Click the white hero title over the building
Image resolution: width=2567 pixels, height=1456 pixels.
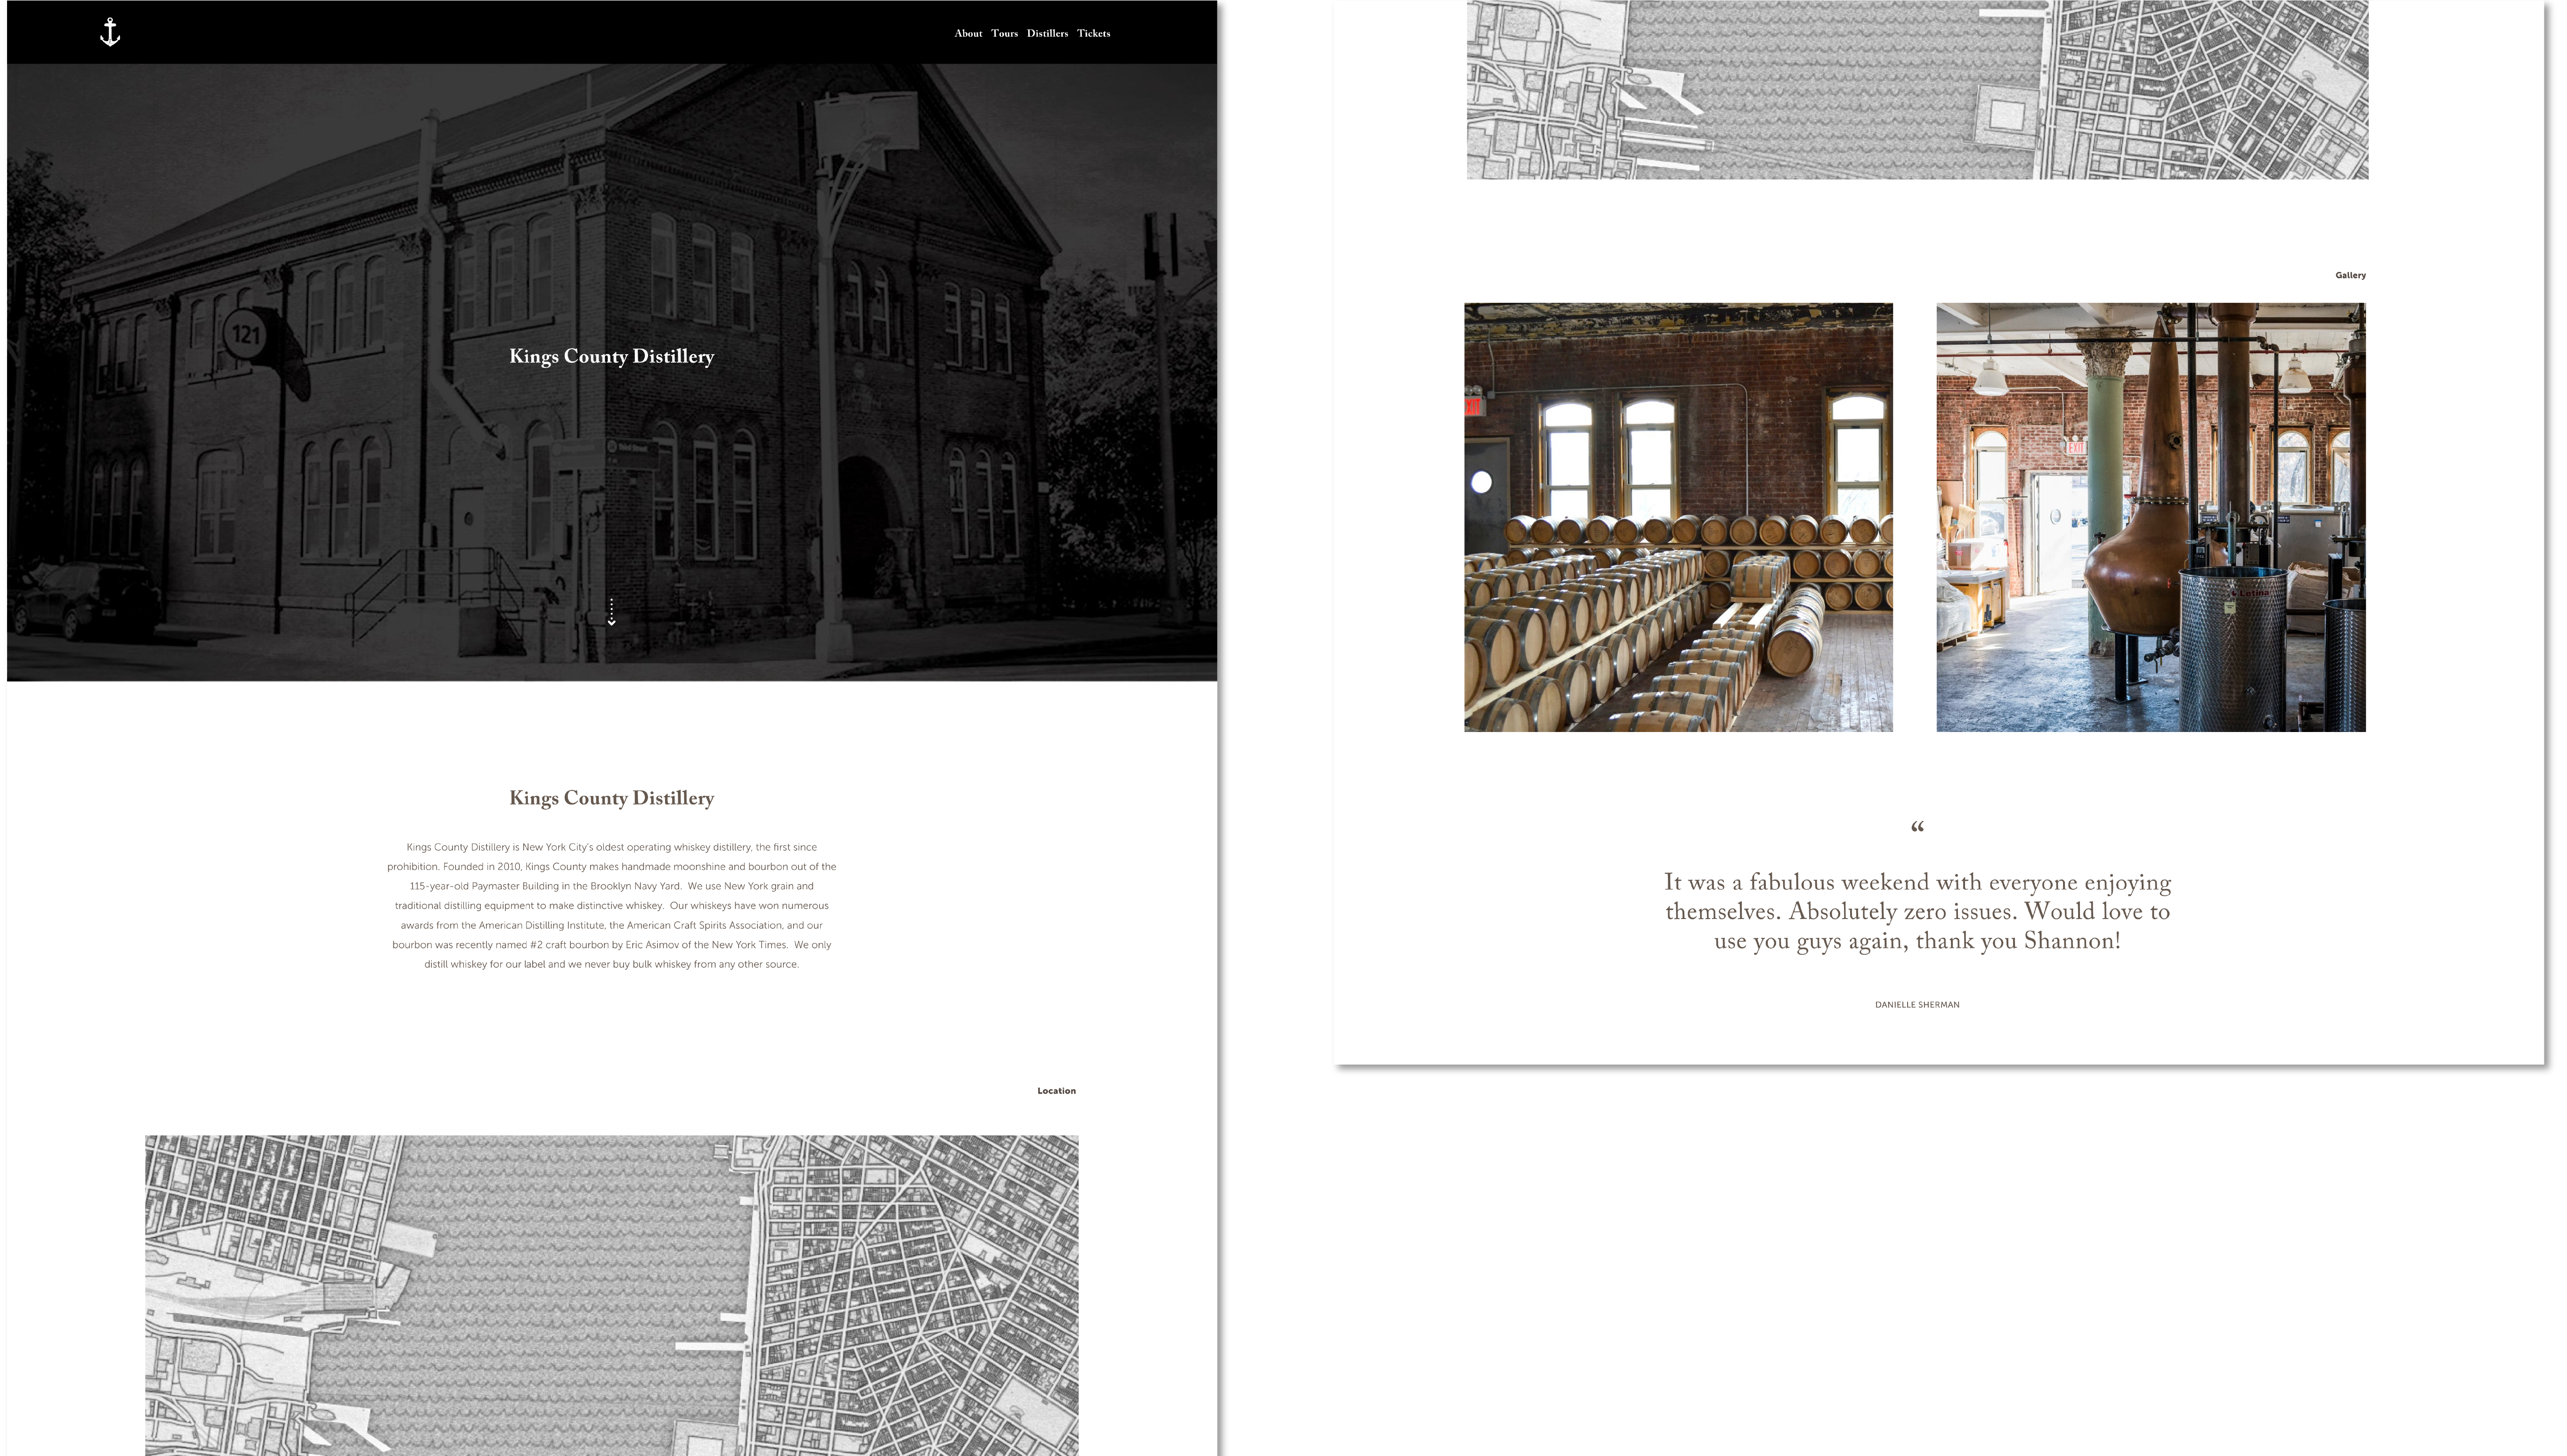click(x=611, y=356)
